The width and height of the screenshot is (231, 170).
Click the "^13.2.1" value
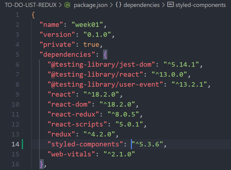click(x=189, y=85)
